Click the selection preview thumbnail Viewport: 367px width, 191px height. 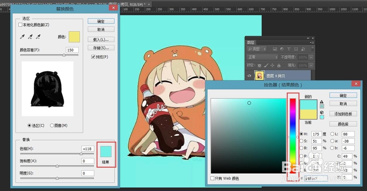[47, 89]
